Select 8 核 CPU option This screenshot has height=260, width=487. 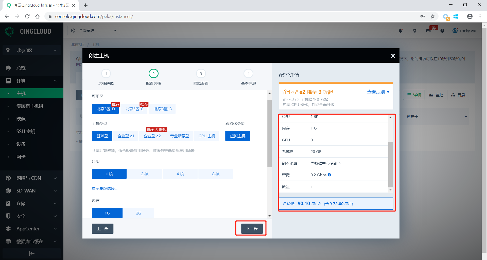click(216, 174)
